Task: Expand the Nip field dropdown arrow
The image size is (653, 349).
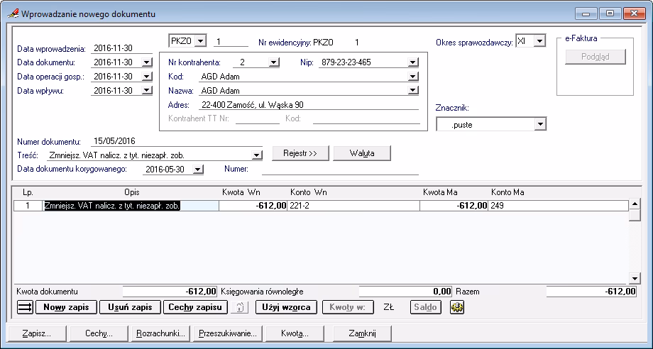Action: (x=413, y=62)
